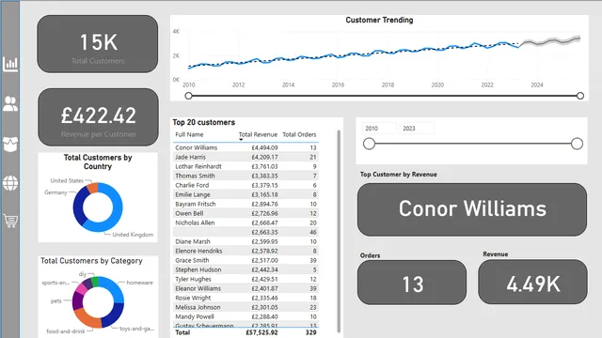Click the 2023 end year input field
Image resolution: width=602 pixels, height=338 pixels.
[x=417, y=129]
